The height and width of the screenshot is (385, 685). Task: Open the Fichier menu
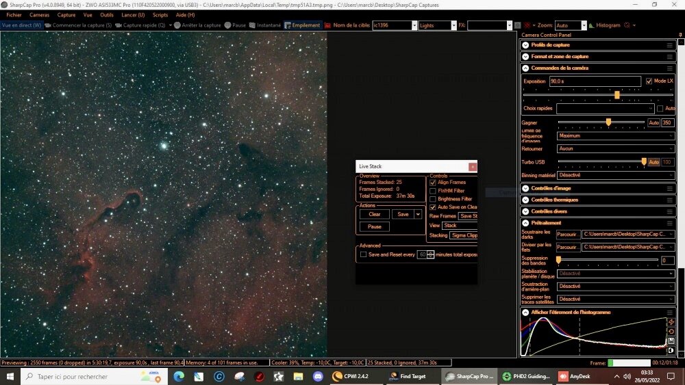pos(14,15)
